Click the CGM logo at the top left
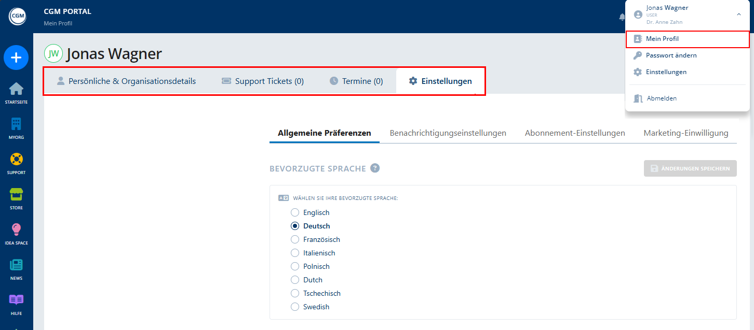This screenshot has height=330, width=754. click(18, 16)
